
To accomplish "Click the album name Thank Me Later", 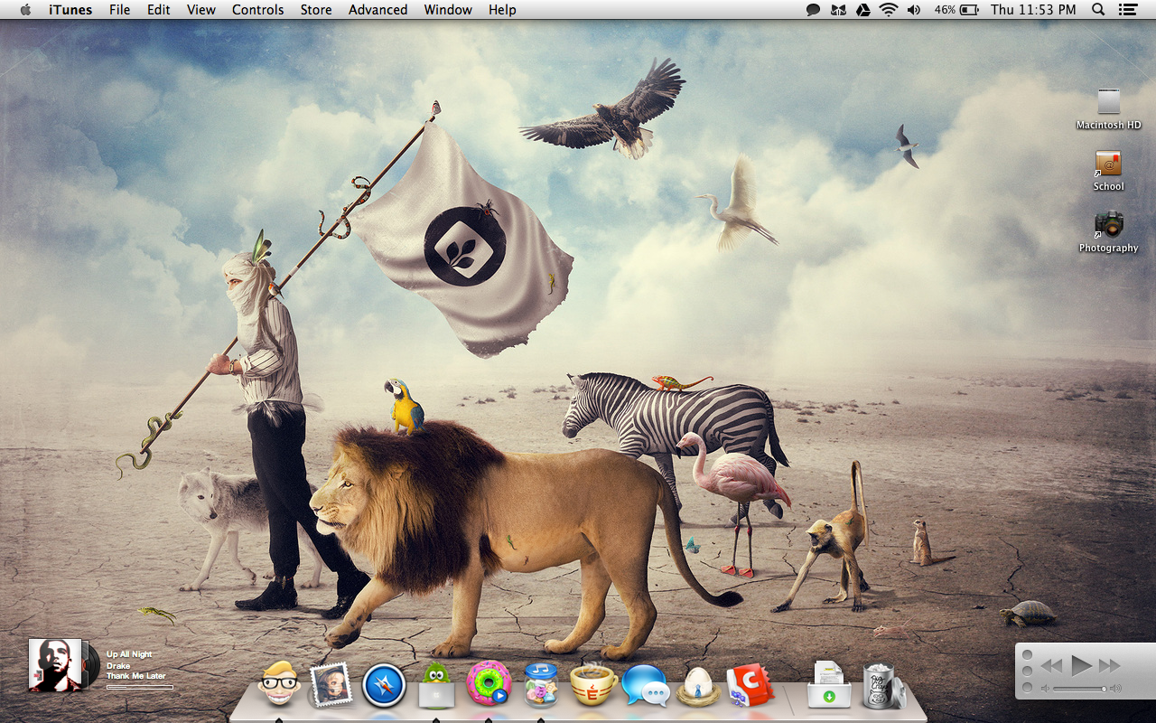I will pos(136,676).
